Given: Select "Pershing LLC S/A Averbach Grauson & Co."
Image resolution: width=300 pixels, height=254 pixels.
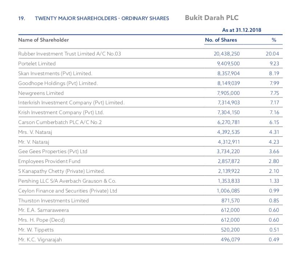Looking at the screenshot, I should [x=67, y=181].
